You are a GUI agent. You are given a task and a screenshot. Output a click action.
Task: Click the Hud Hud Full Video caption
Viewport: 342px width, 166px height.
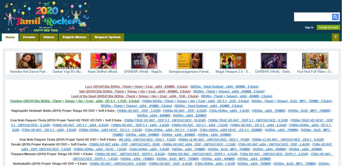(x=315, y=72)
